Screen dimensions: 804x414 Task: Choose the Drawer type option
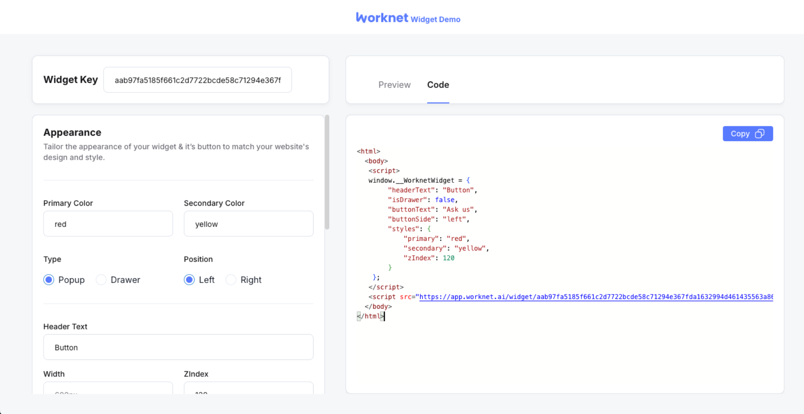[101, 280]
